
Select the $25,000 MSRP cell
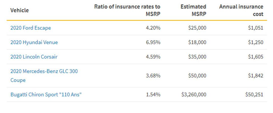pos(197,28)
